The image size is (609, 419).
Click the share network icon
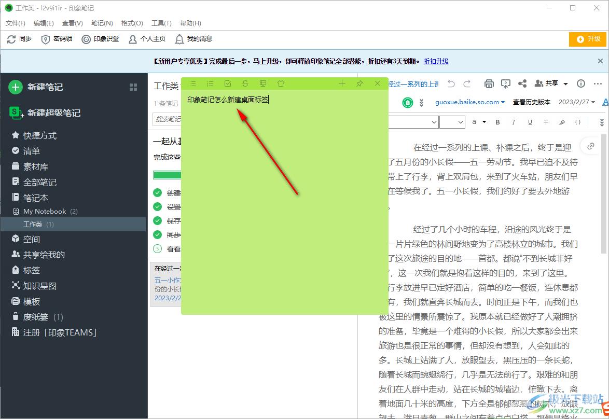(x=522, y=83)
